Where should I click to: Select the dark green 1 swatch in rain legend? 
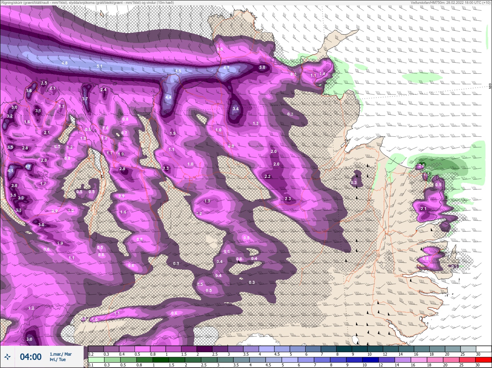click(x=161, y=360)
